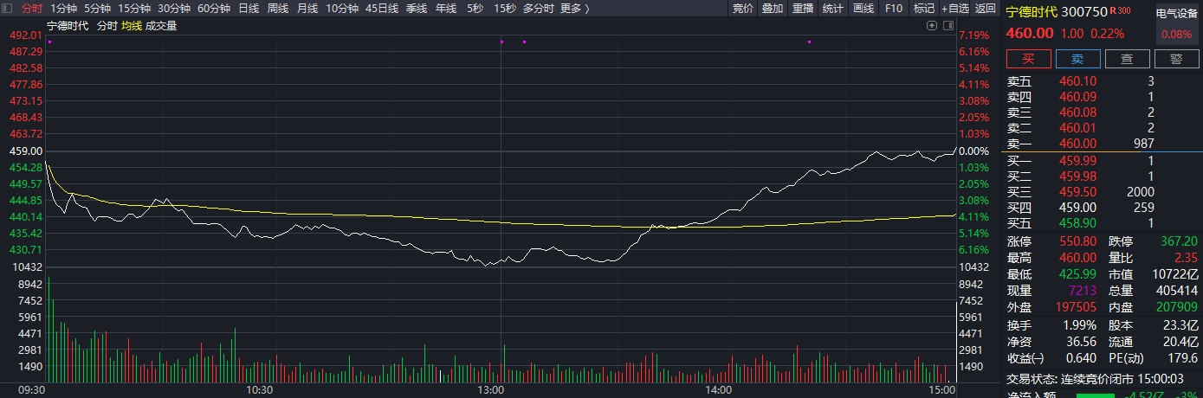Viewport: 1203px width, 398px height.
Task: Click the first magenta info marker on chart
Action: 49,42
